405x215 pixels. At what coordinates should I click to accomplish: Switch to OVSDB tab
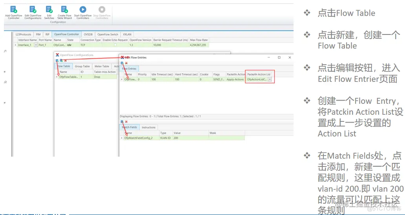tap(88, 34)
